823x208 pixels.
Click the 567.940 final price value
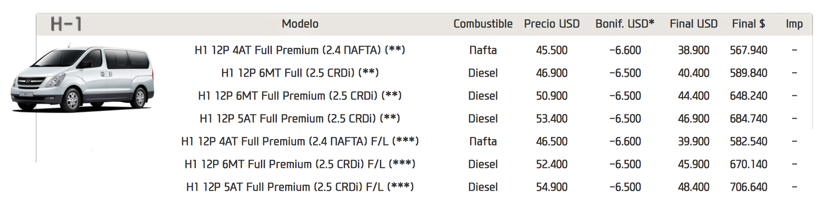pyautogui.click(x=748, y=50)
